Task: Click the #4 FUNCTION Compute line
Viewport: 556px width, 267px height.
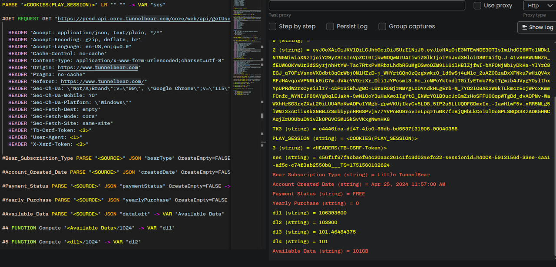Action: pos(88,227)
